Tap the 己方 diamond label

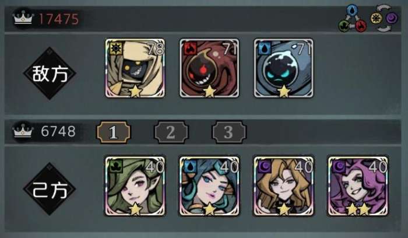[50, 190]
